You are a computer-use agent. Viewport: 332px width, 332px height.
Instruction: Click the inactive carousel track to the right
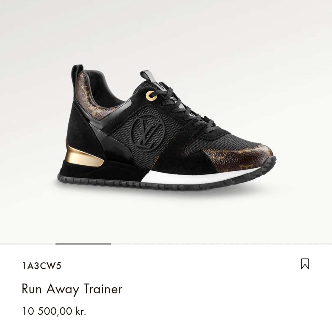[221, 244]
